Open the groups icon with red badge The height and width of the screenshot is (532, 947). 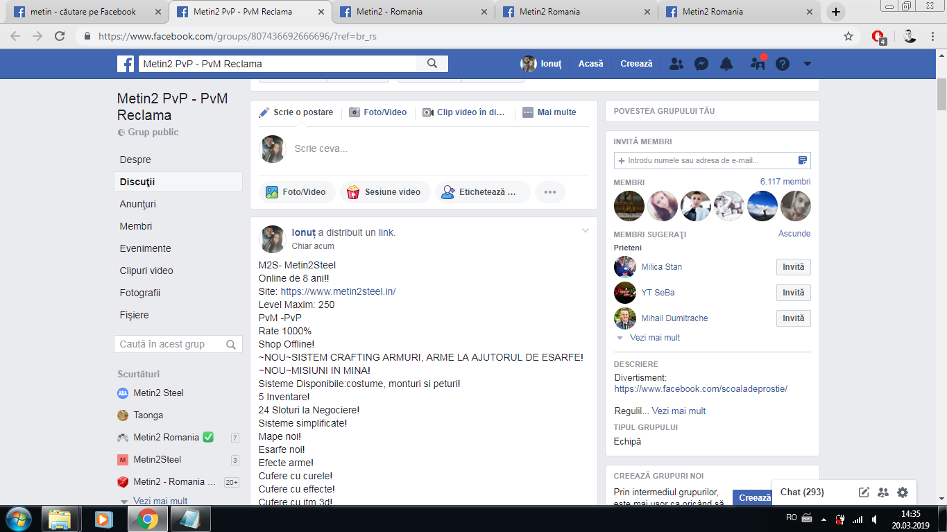tap(758, 63)
